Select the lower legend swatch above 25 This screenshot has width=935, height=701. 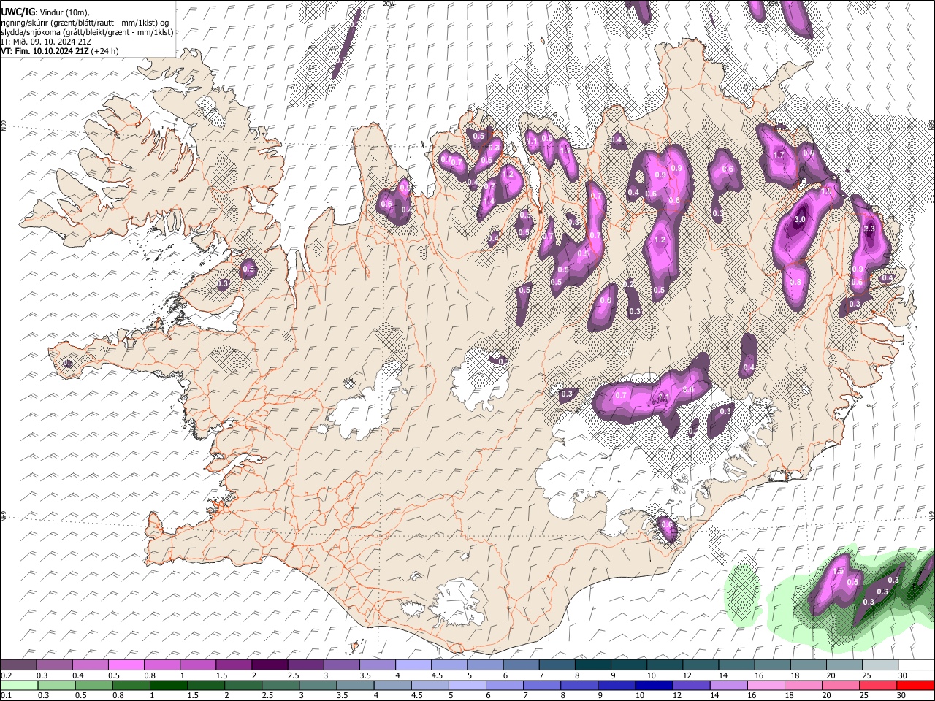[879, 686]
